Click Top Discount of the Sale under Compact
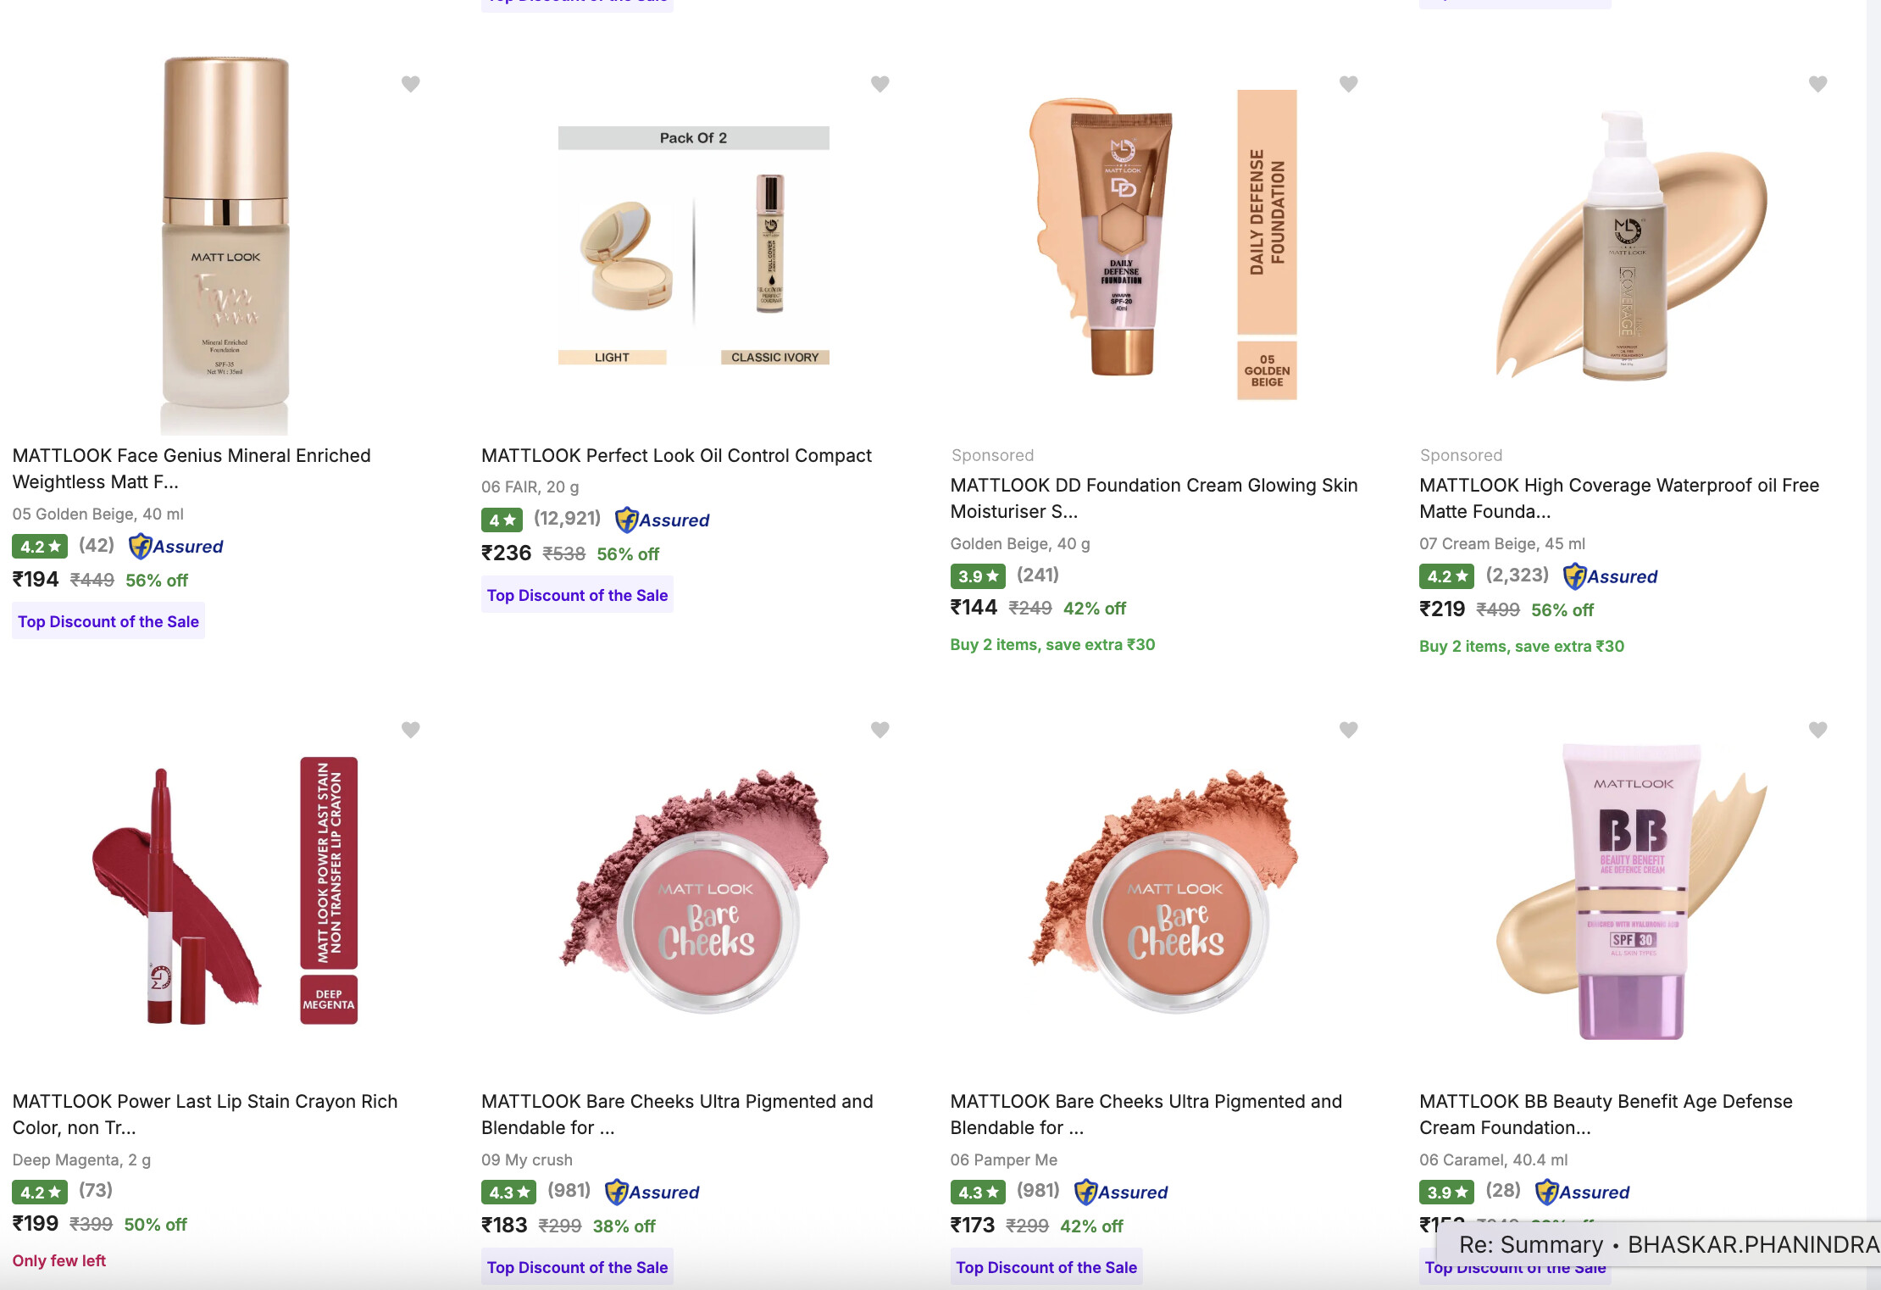 tap(577, 596)
